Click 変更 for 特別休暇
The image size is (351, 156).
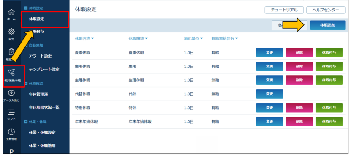click(x=269, y=108)
